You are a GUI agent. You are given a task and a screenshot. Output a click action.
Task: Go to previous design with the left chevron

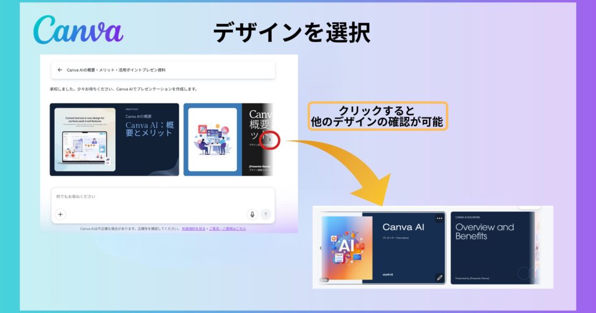320,248
